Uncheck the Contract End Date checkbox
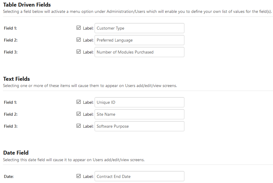The height and width of the screenshot is (183, 273). 79,176
